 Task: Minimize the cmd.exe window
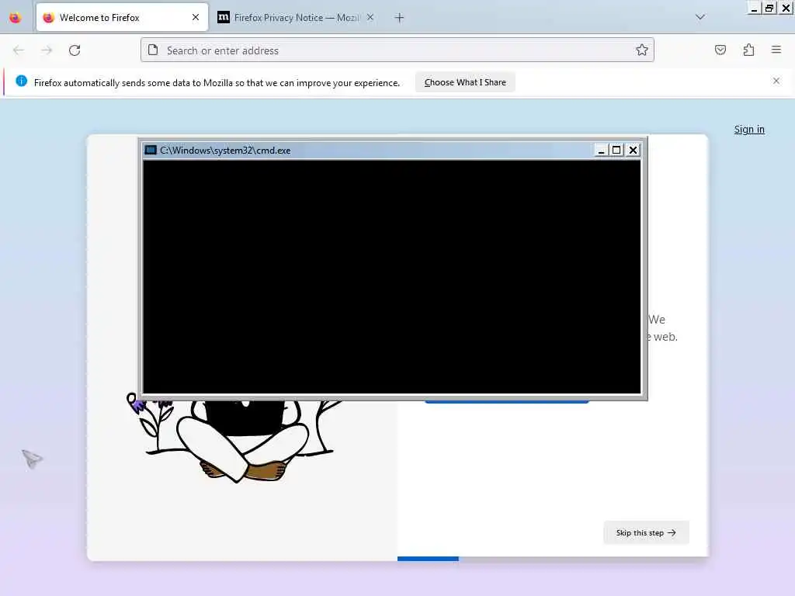click(601, 150)
